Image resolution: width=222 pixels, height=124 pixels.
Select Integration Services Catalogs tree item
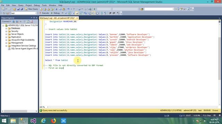click(x=24, y=46)
